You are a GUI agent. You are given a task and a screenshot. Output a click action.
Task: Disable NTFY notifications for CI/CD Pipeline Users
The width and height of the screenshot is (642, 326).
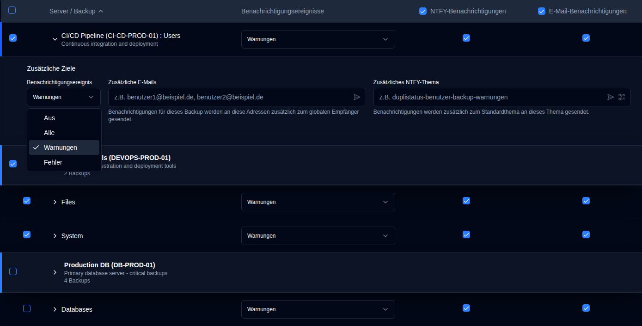tap(466, 38)
